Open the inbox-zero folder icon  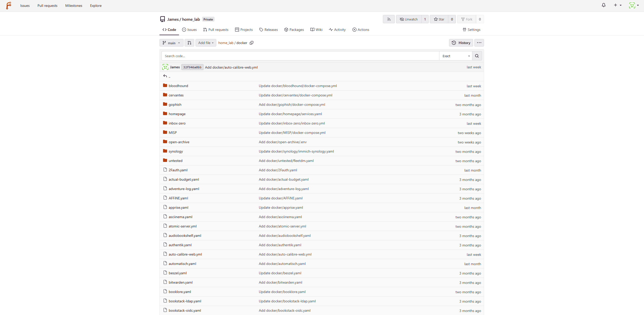coord(165,123)
